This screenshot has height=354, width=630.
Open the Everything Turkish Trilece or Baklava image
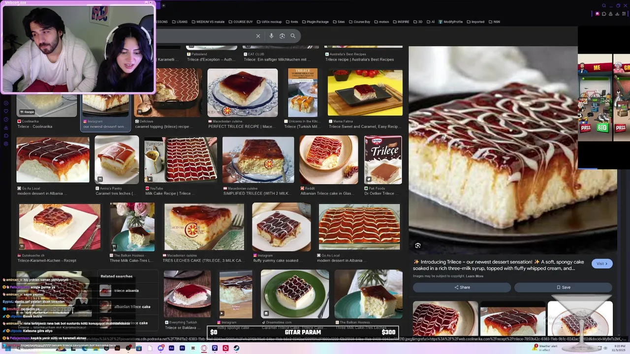click(x=188, y=294)
